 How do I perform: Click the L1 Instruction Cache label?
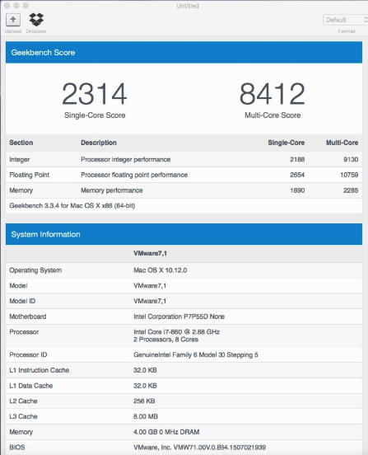click(x=40, y=370)
